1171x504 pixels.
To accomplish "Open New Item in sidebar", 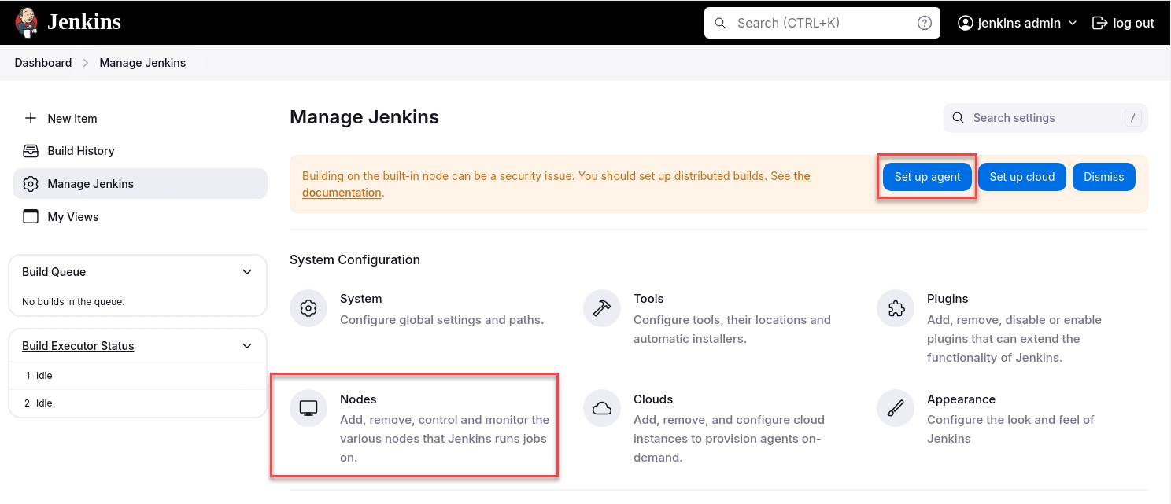I will pos(72,119).
